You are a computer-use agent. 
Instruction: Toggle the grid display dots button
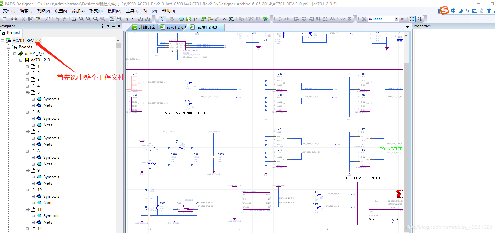pyautogui.click(x=412, y=19)
